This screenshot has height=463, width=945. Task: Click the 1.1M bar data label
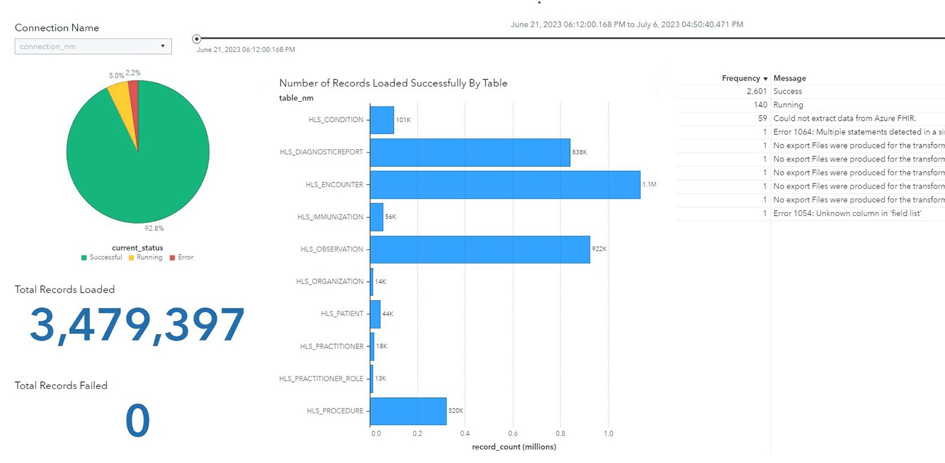(x=650, y=185)
